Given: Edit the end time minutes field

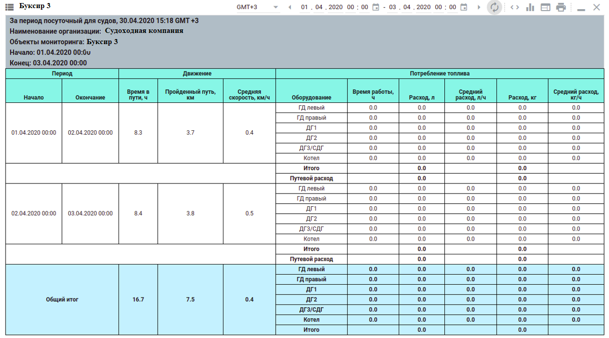Looking at the screenshot, I should pos(452,7).
